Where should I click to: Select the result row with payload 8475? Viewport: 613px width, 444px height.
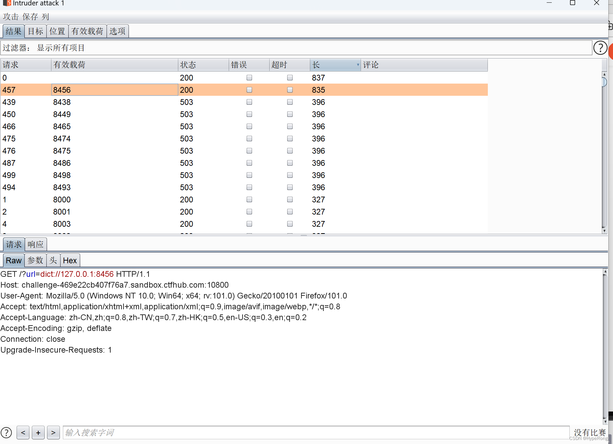(244, 151)
